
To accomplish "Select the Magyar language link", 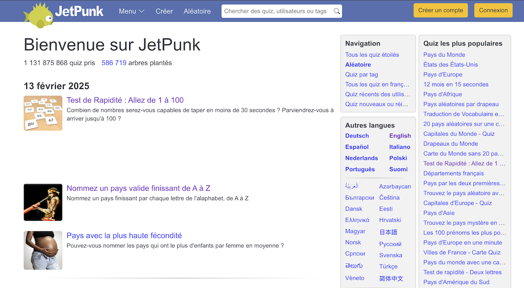I will [355, 231].
